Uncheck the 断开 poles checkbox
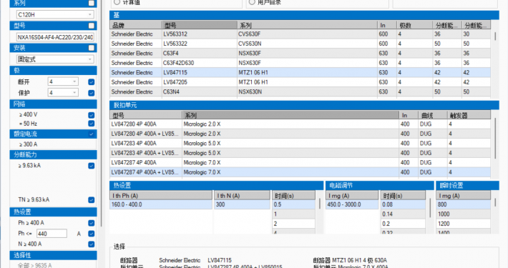Screen dimensions: 508x268 point(92,82)
